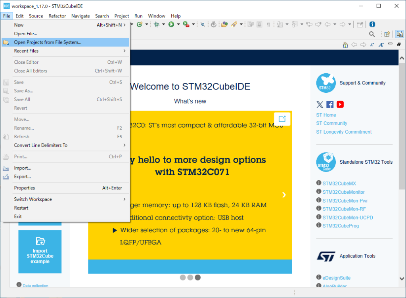This screenshot has height=298, width=406.
Task: Click the External Tools run icon with red toolbox
Action: [x=186, y=24]
